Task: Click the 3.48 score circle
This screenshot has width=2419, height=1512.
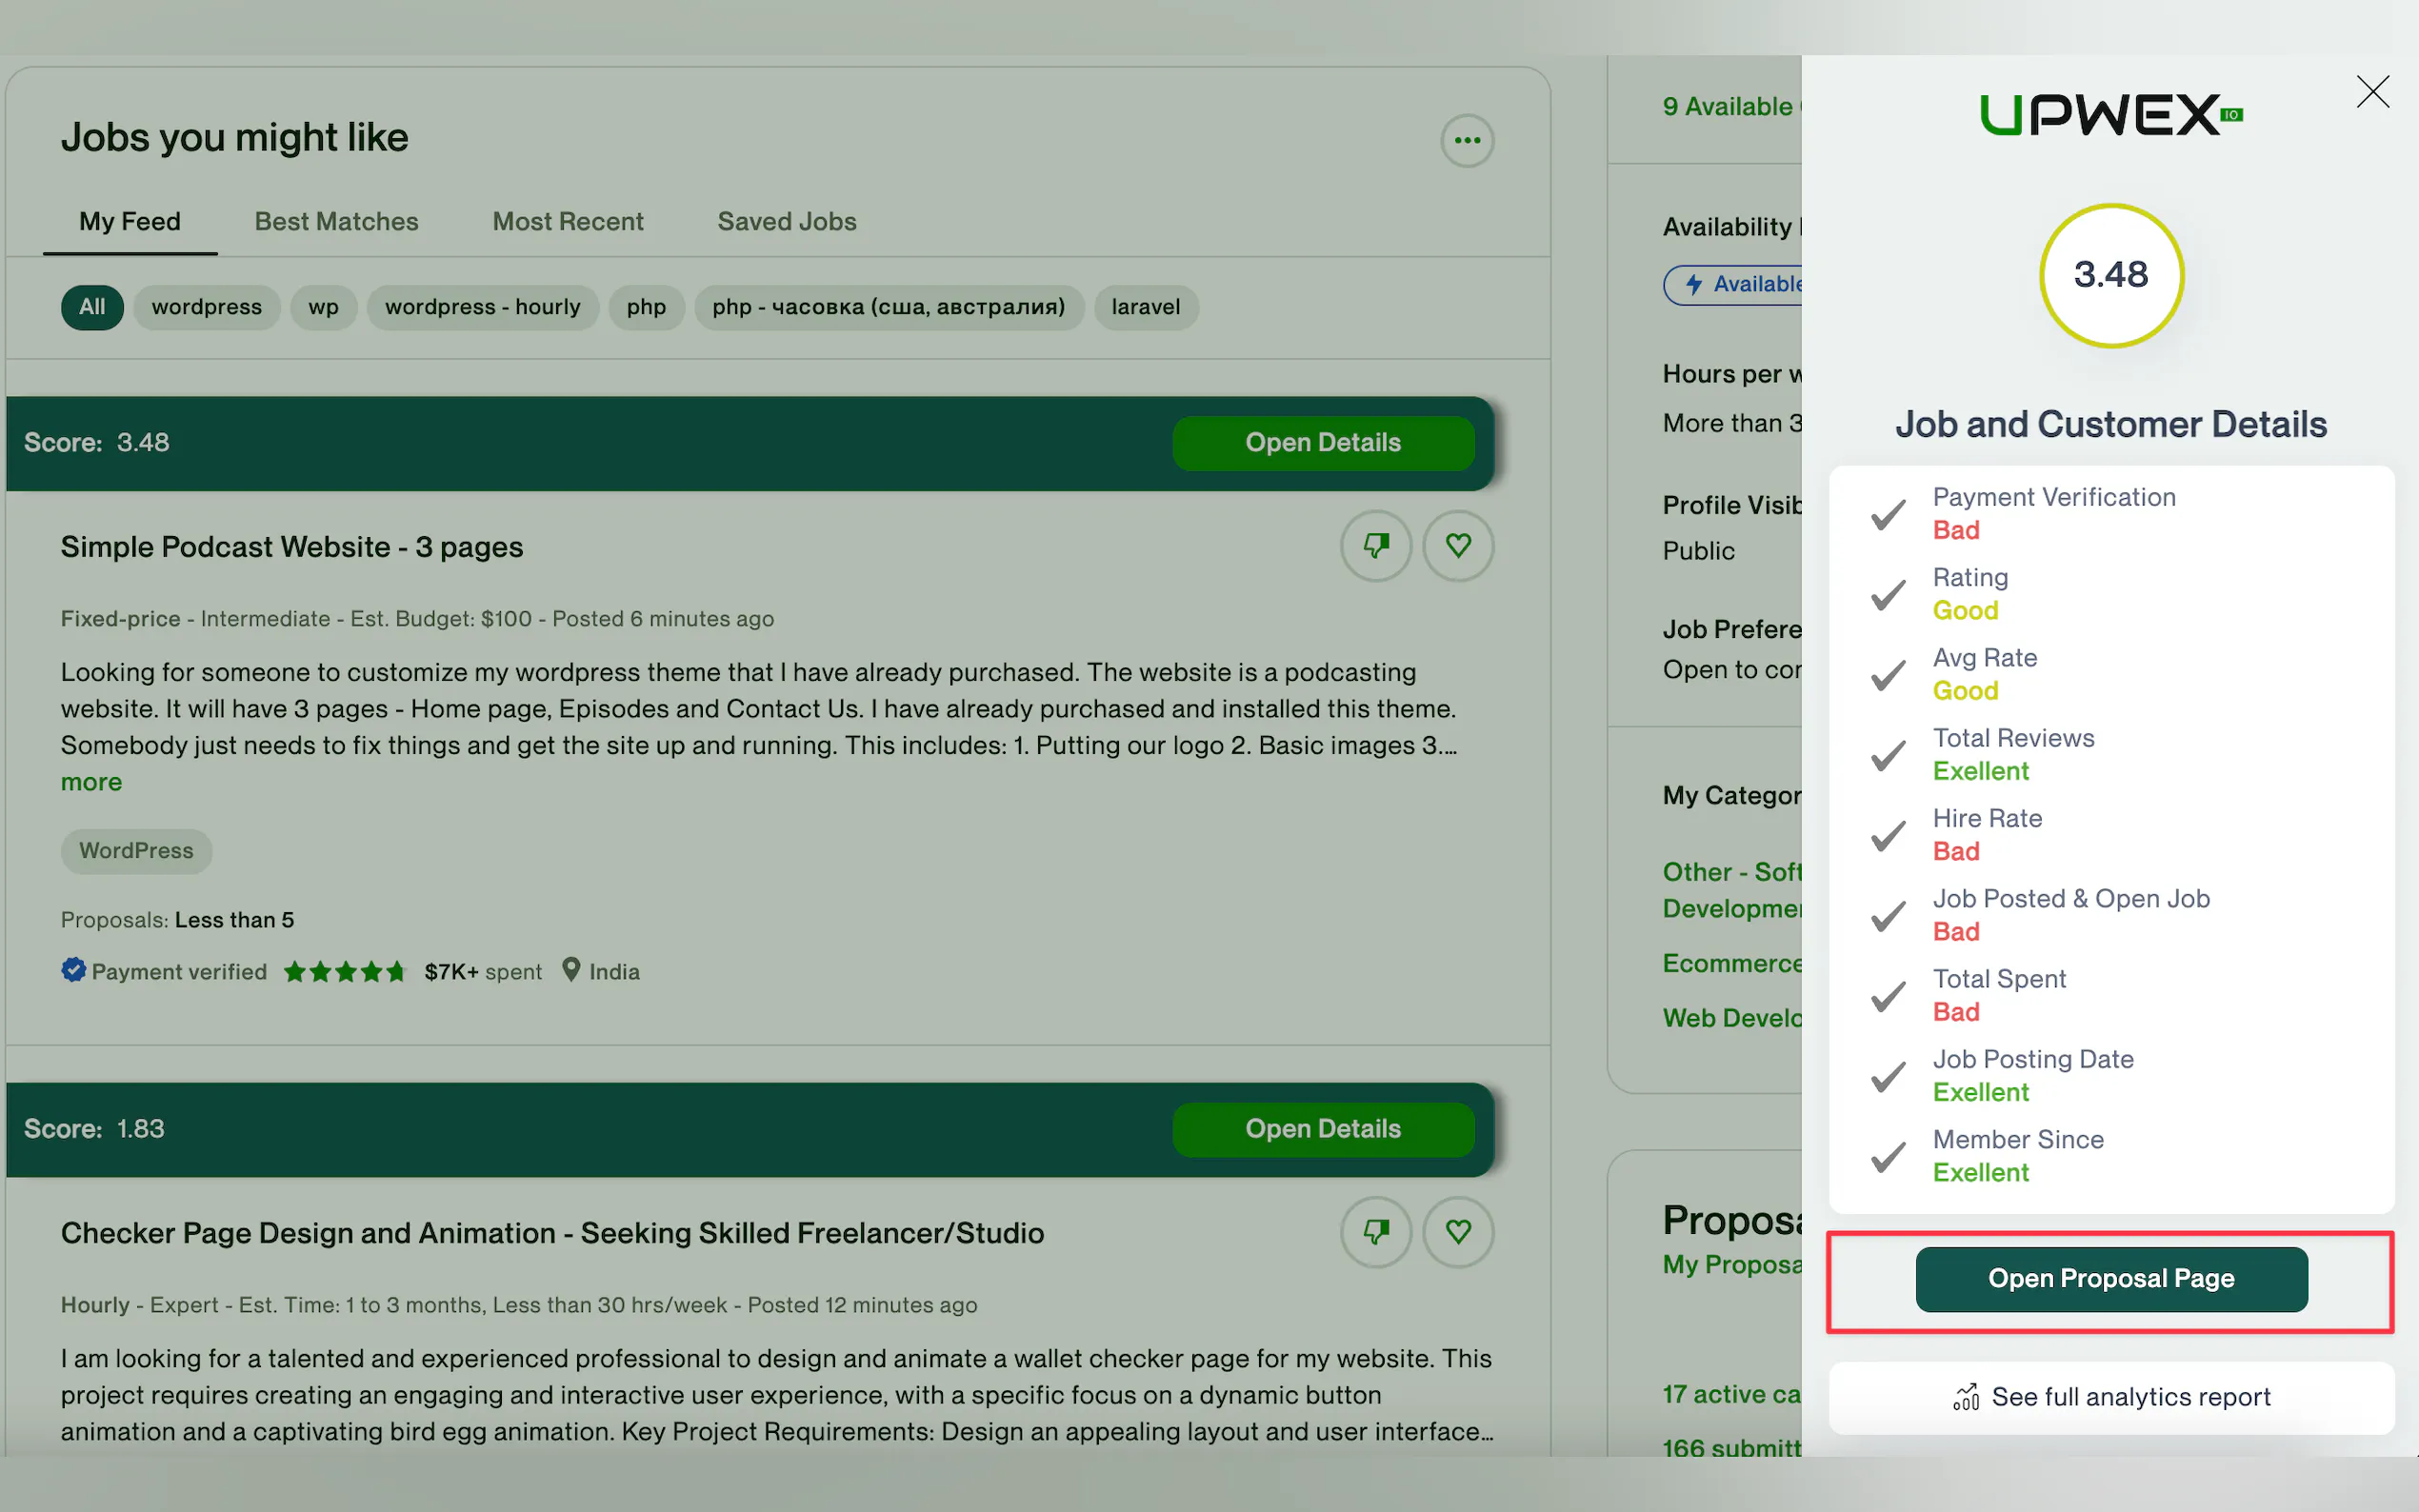Action: click(x=2110, y=275)
